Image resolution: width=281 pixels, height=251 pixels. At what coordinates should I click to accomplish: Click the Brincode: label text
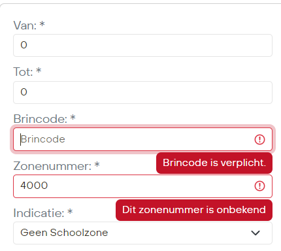(x=41, y=119)
